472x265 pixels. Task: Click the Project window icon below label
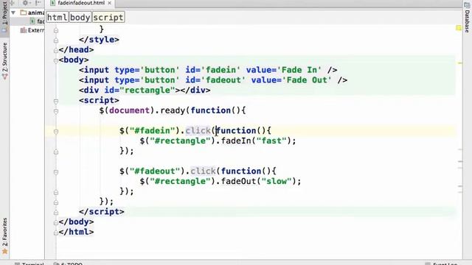[x=4, y=30]
